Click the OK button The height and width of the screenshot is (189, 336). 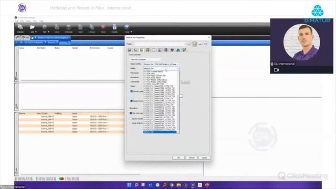(178, 157)
